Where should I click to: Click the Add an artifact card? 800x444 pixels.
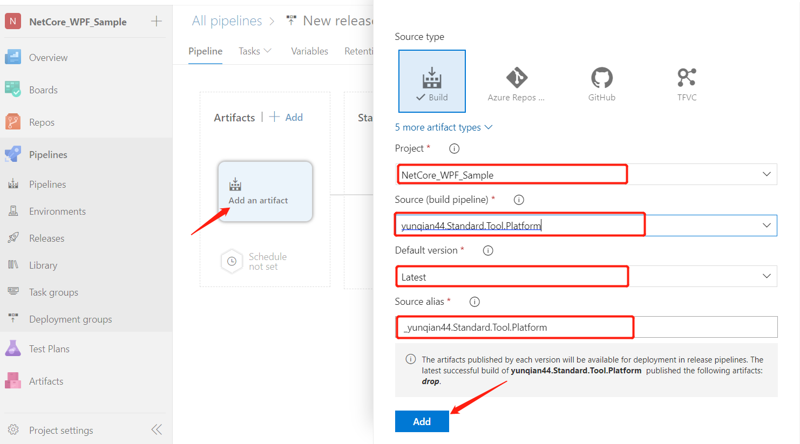click(x=265, y=192)
